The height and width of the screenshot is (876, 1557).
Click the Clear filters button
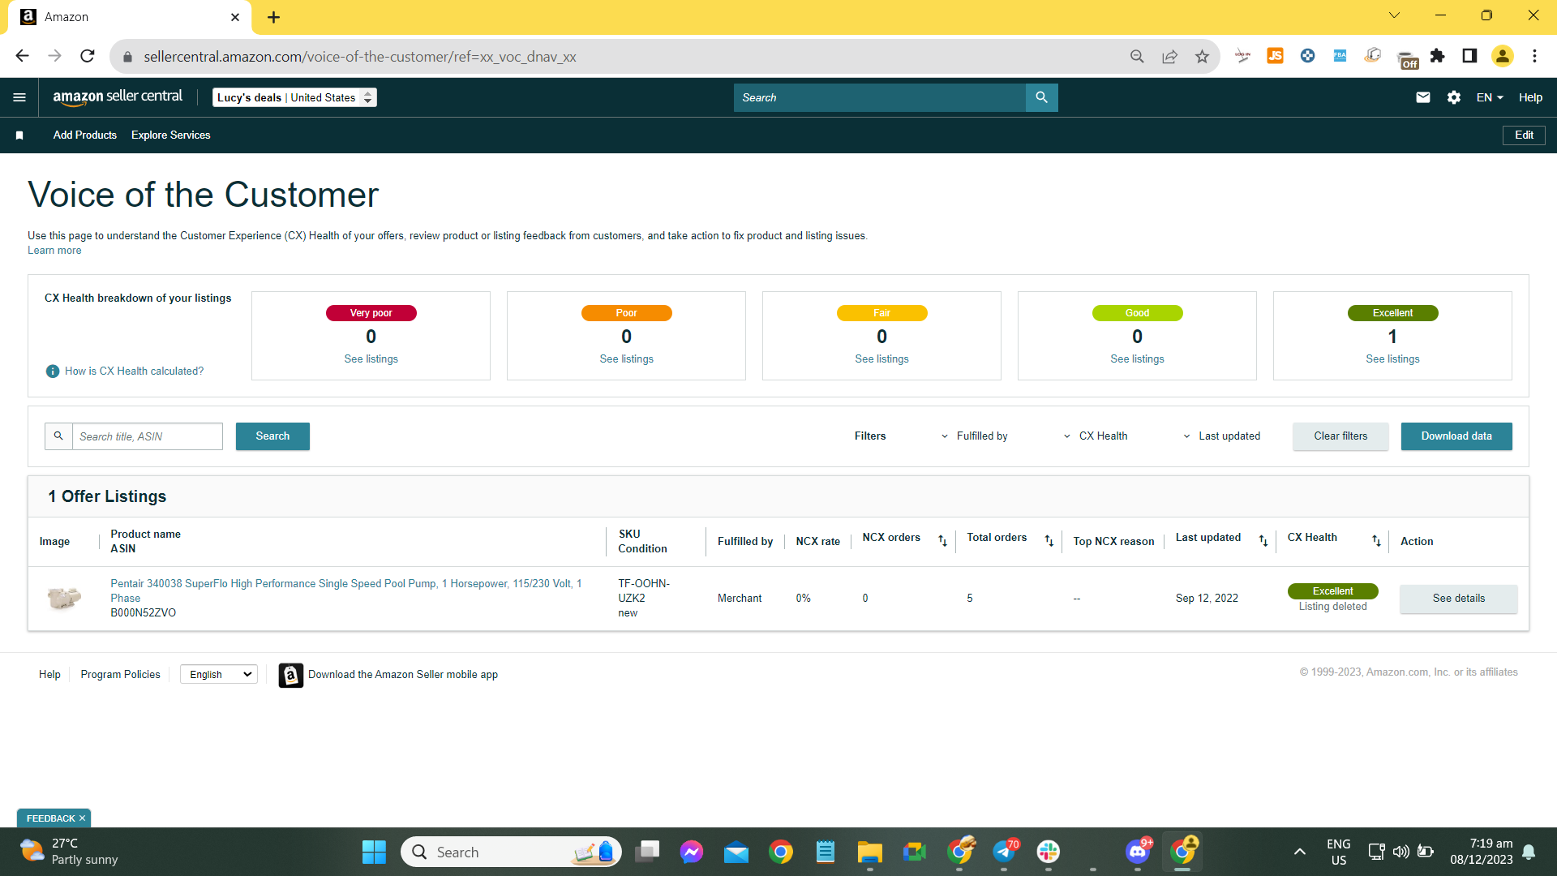point(1340,436)
